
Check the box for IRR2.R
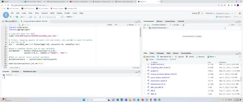pyautogui.click(x=145, y=94)
